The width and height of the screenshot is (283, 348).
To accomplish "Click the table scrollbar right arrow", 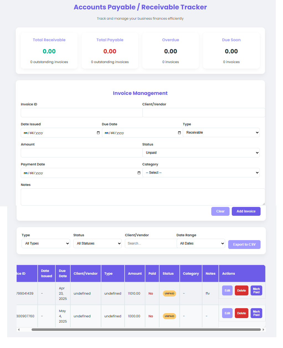I will click(x=263, y=329).
